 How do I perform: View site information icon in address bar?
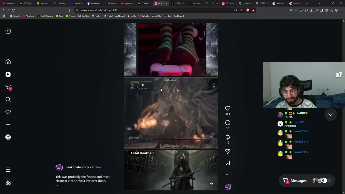[77, 10]
